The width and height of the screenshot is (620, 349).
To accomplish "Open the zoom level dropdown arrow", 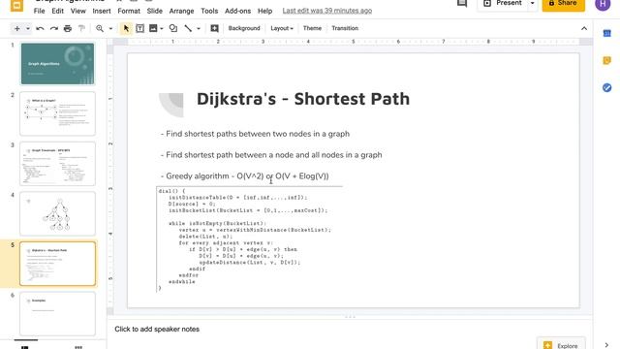I will point(110,28).
